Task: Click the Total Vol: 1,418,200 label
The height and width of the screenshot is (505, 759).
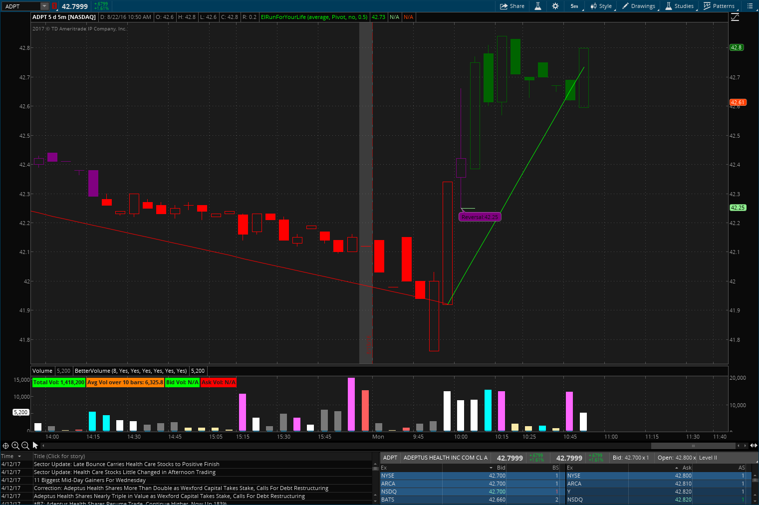Action: 59,382
